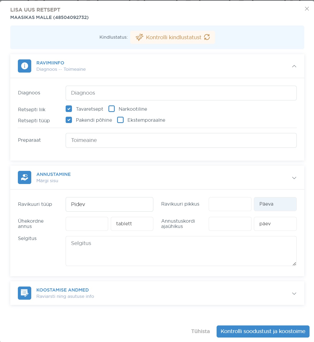The width and height of the screenshot is (314, 342).
Task: Open the Ravikuuri tüüp dropdown
Action: pos(109,204)
